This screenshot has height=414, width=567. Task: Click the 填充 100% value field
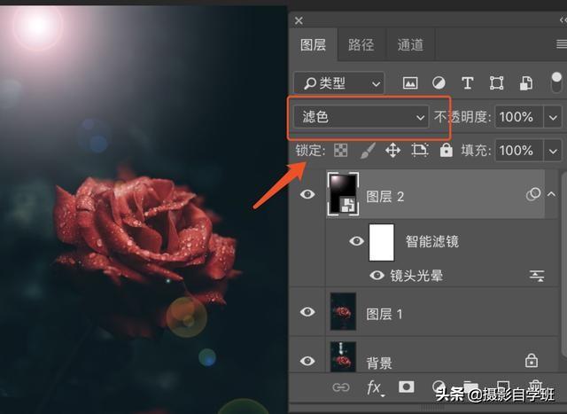point(519,150)
